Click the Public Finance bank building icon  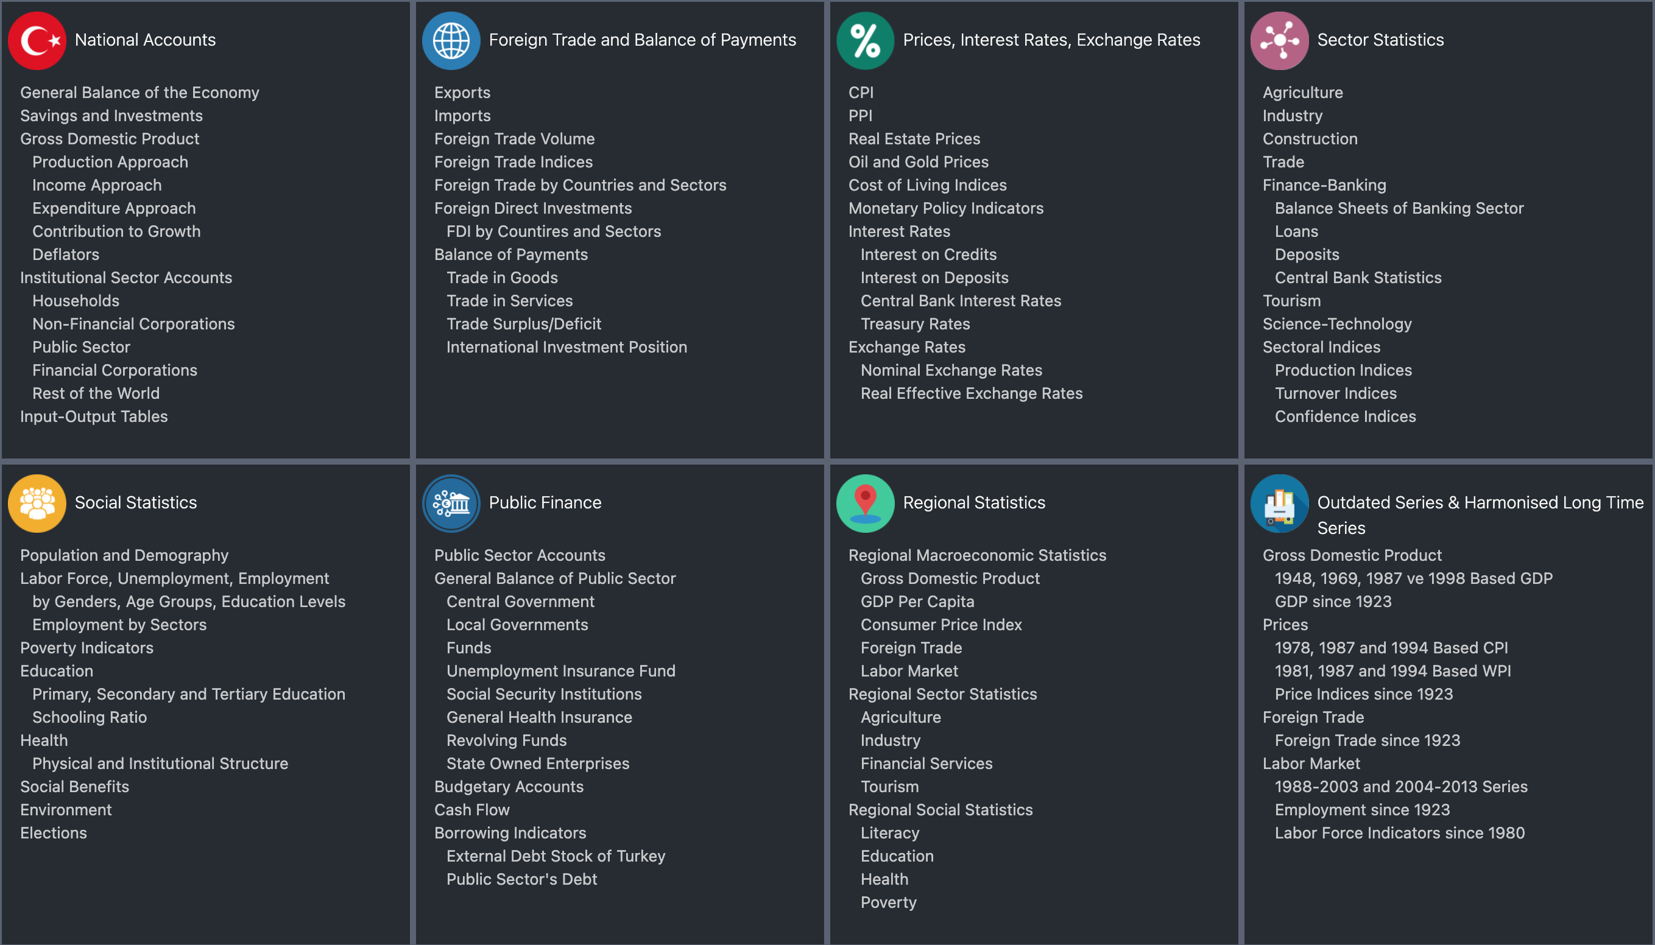(451, 503)
